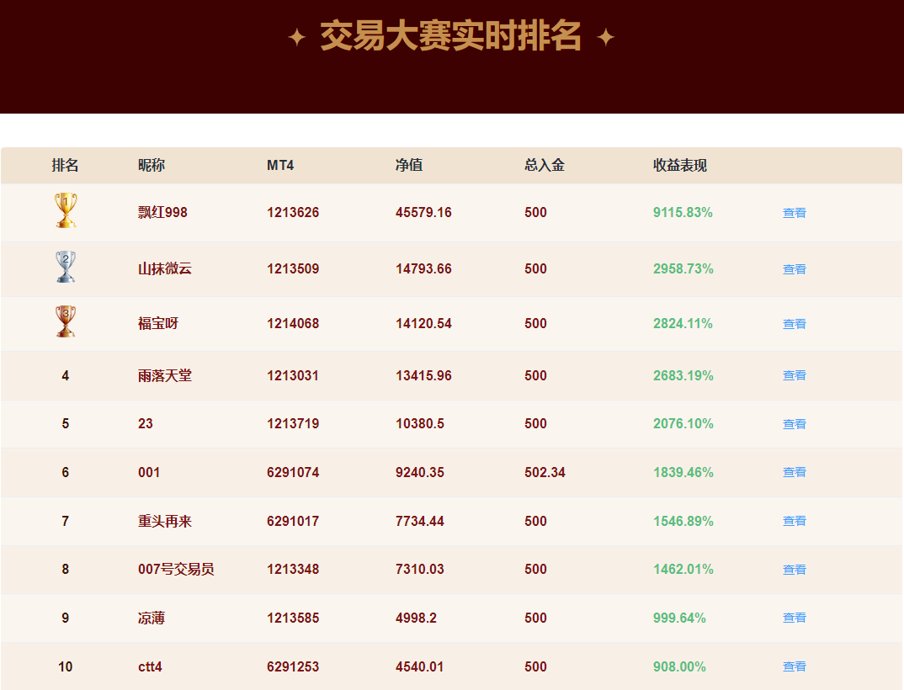View details of account 001 via 查看
This screenshot has width=904, height=690.
(x=794, y=472)
